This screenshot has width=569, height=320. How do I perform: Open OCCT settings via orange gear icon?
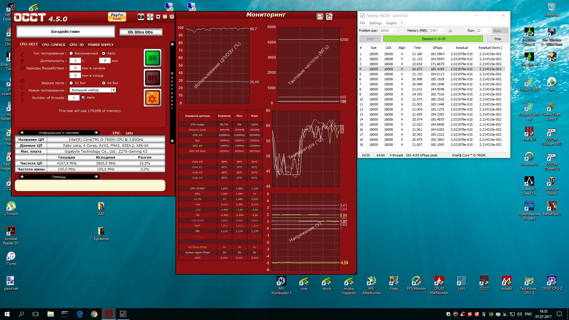click(x=152, y=98)
